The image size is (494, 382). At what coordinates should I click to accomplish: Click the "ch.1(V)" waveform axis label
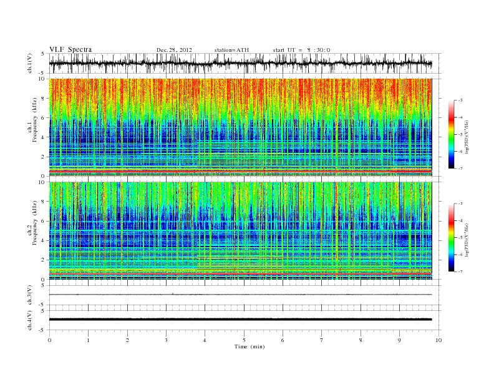[x=30, y=63]
